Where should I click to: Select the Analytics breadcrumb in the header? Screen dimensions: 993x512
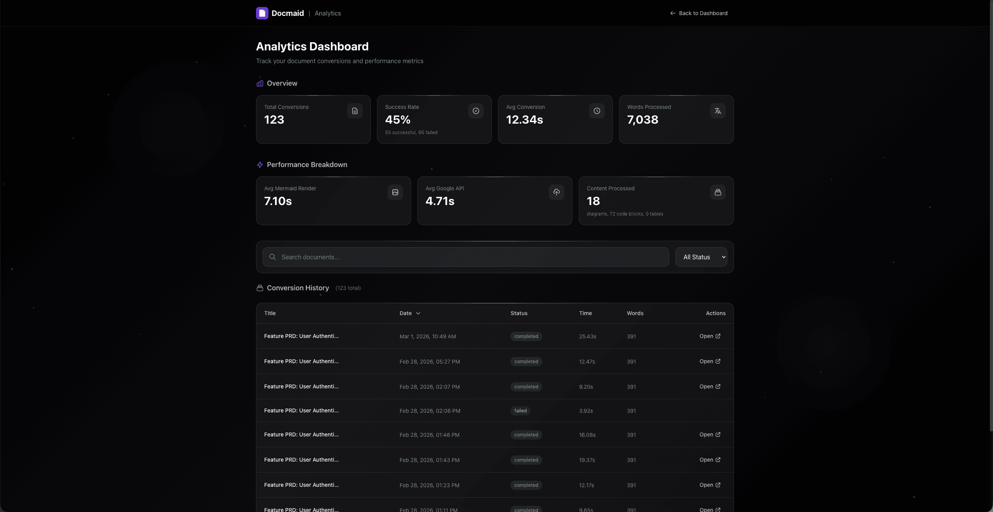327,13
